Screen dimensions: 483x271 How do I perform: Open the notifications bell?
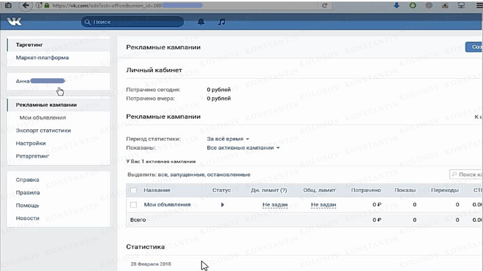pyautogui.click(x=201, y=22)
